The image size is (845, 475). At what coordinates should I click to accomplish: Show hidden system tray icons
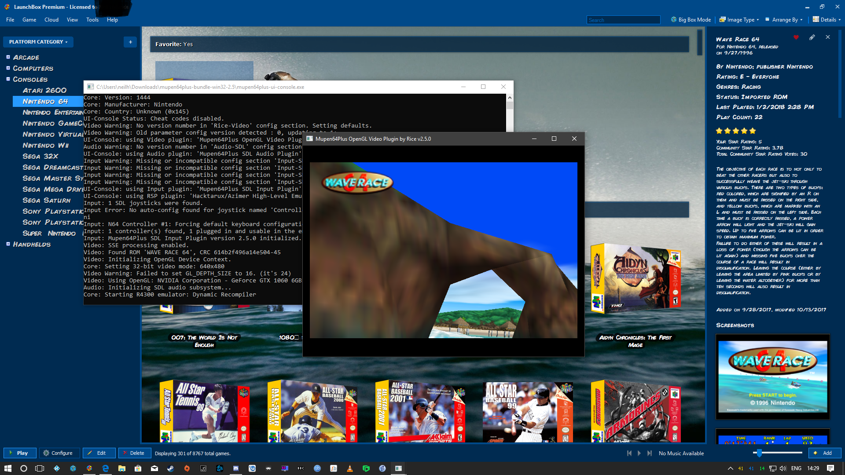coord(730,468)
